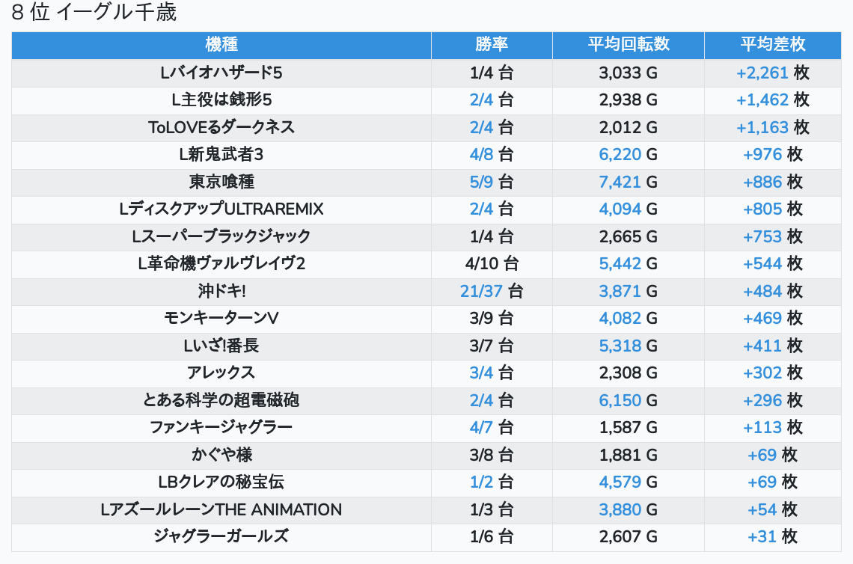853x564 pixels.
Task: Select the L主役は銭形5 row name
Action: [x=221, y=100]
